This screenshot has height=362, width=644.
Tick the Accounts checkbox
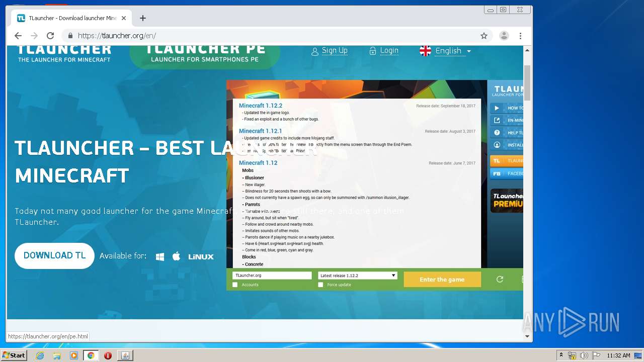coord(235,285)
